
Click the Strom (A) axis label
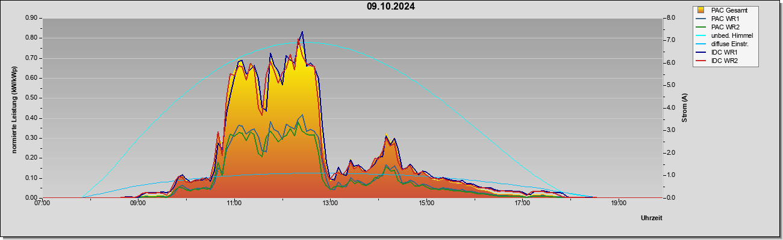tap(684, 108)
